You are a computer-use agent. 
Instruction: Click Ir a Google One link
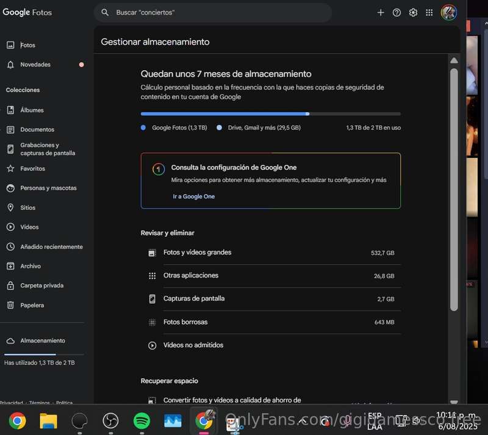(193, 196)
